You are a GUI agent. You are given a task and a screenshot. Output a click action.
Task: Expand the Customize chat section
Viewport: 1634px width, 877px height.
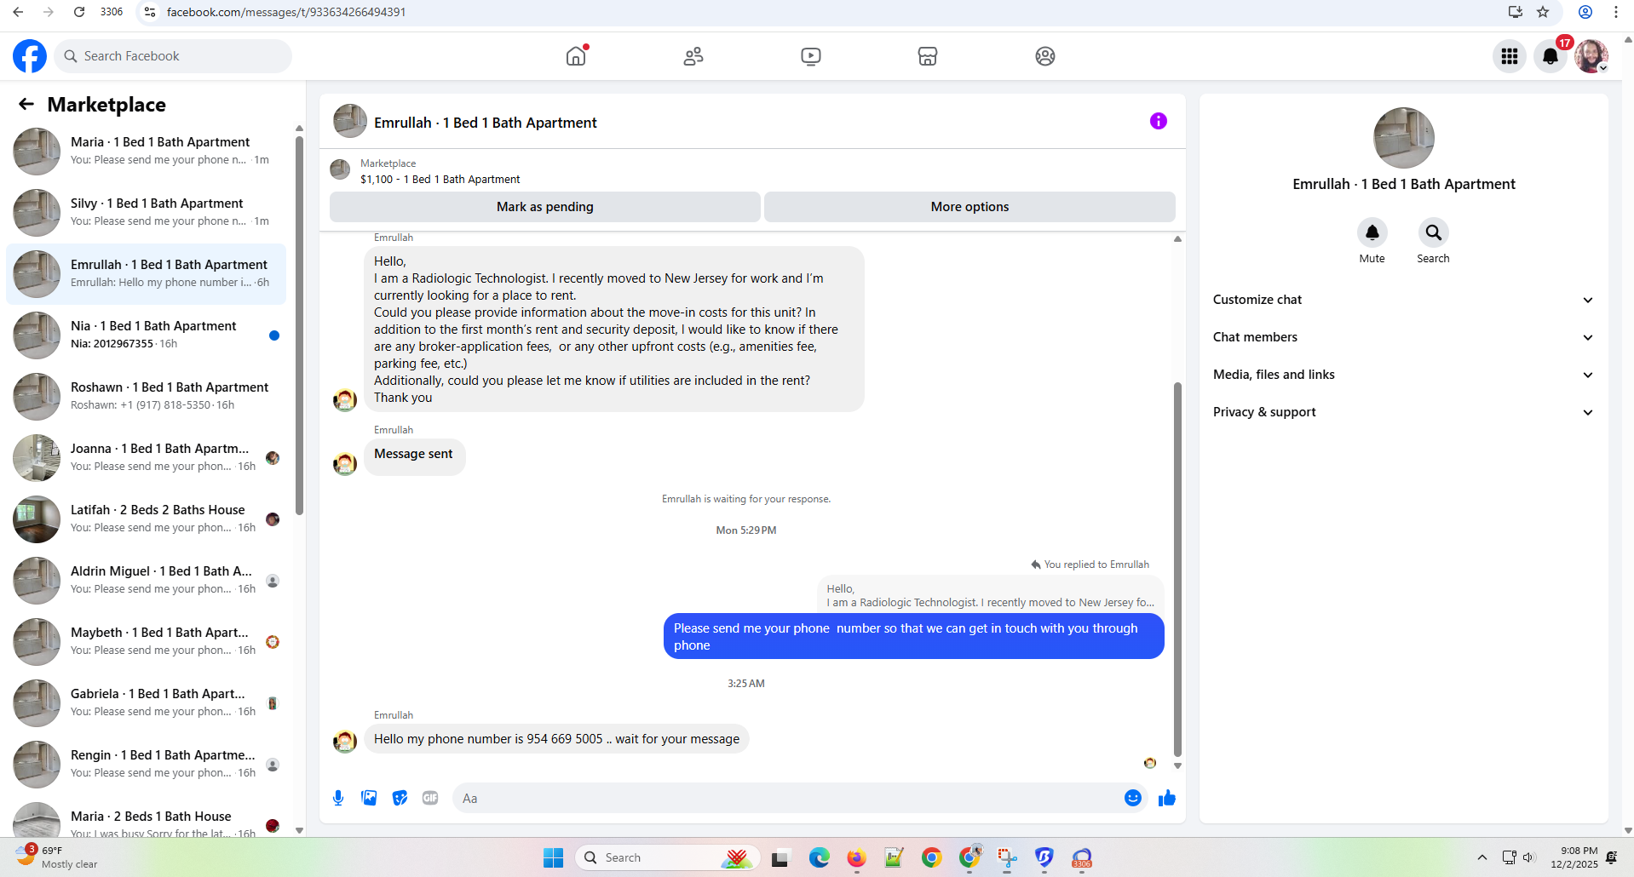point(1403,300)
